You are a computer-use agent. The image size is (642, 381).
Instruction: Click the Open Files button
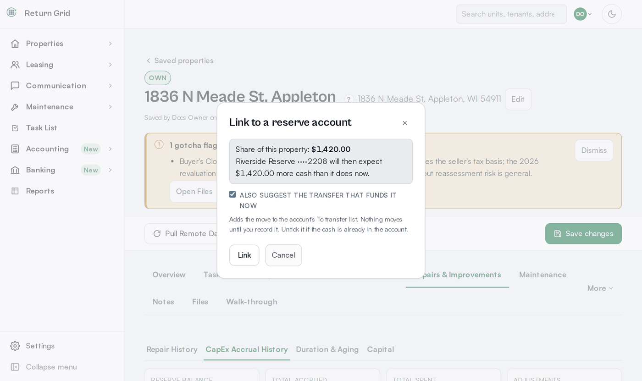tap(194, 191)
